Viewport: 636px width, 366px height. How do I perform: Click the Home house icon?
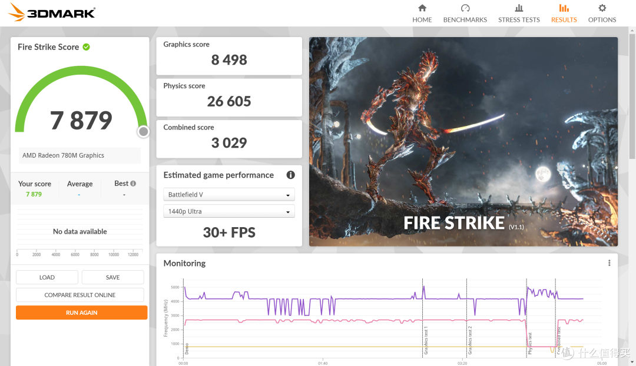coord(422,8)
